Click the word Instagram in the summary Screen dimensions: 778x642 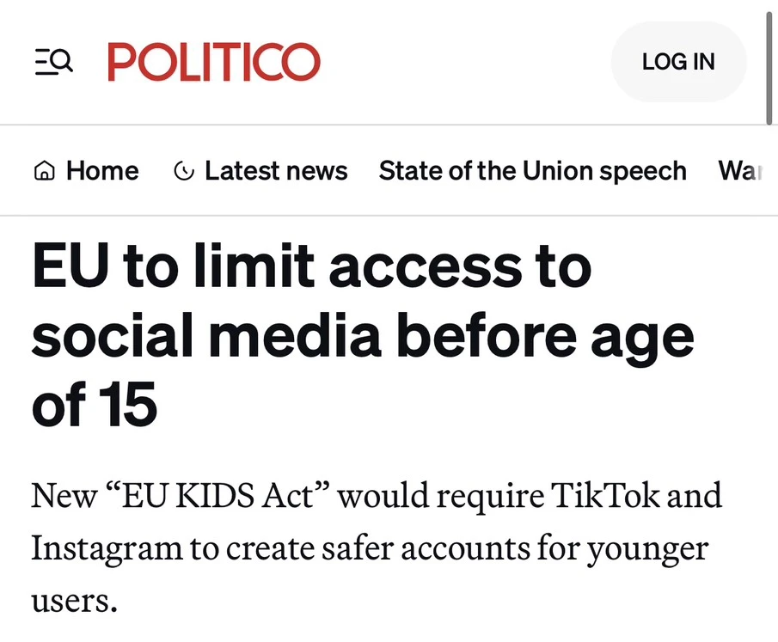point(107,550)
